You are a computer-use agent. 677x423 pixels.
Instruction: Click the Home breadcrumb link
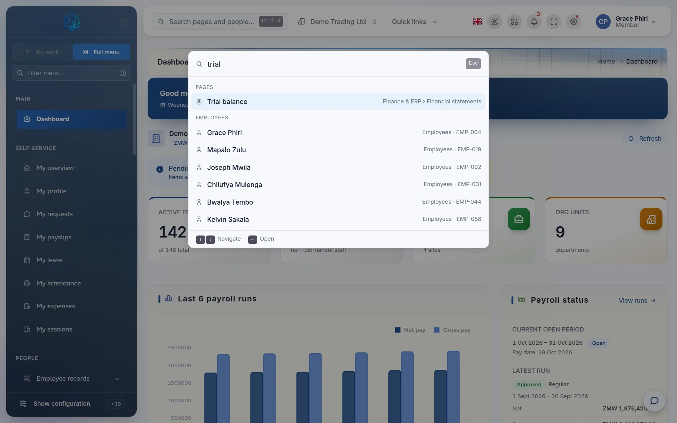point(606,61)
